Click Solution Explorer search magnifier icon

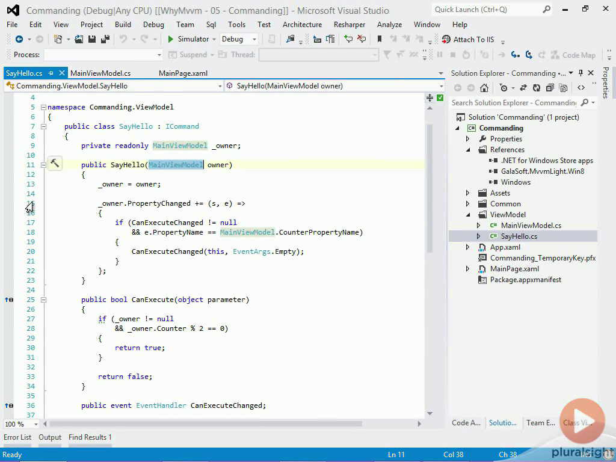click(x=585, y=102)
